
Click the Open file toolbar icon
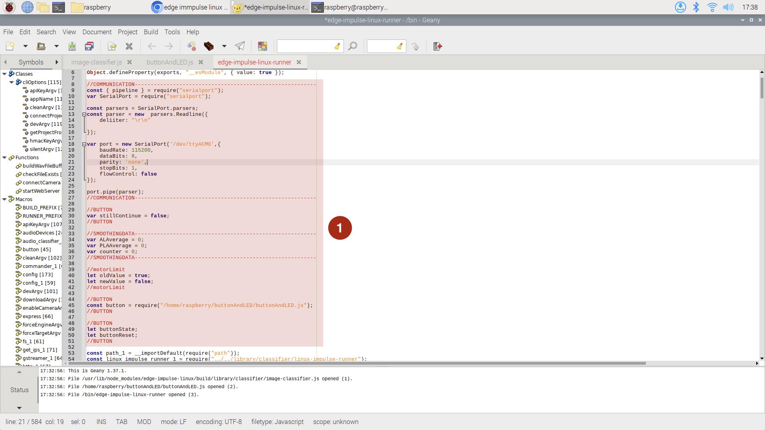41,46
